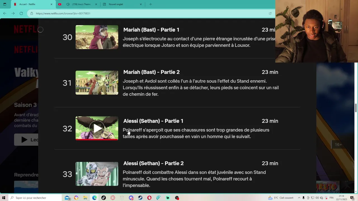358x201 pixels.
Task: Switch keyboard layout via the FRA indicator
Action: tap(331, 198)
